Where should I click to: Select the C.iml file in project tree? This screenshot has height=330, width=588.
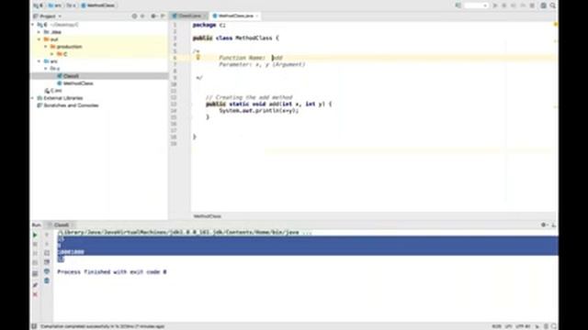click(x=53, y=91)
